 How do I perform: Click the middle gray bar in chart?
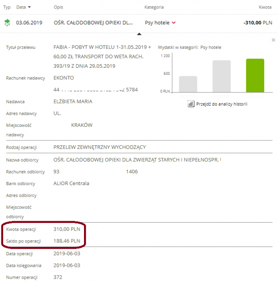point(222,76)
